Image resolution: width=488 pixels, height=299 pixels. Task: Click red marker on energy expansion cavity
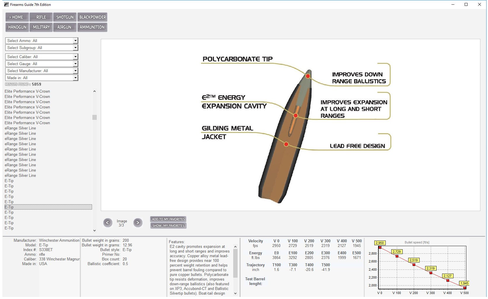tap(295, 116)
